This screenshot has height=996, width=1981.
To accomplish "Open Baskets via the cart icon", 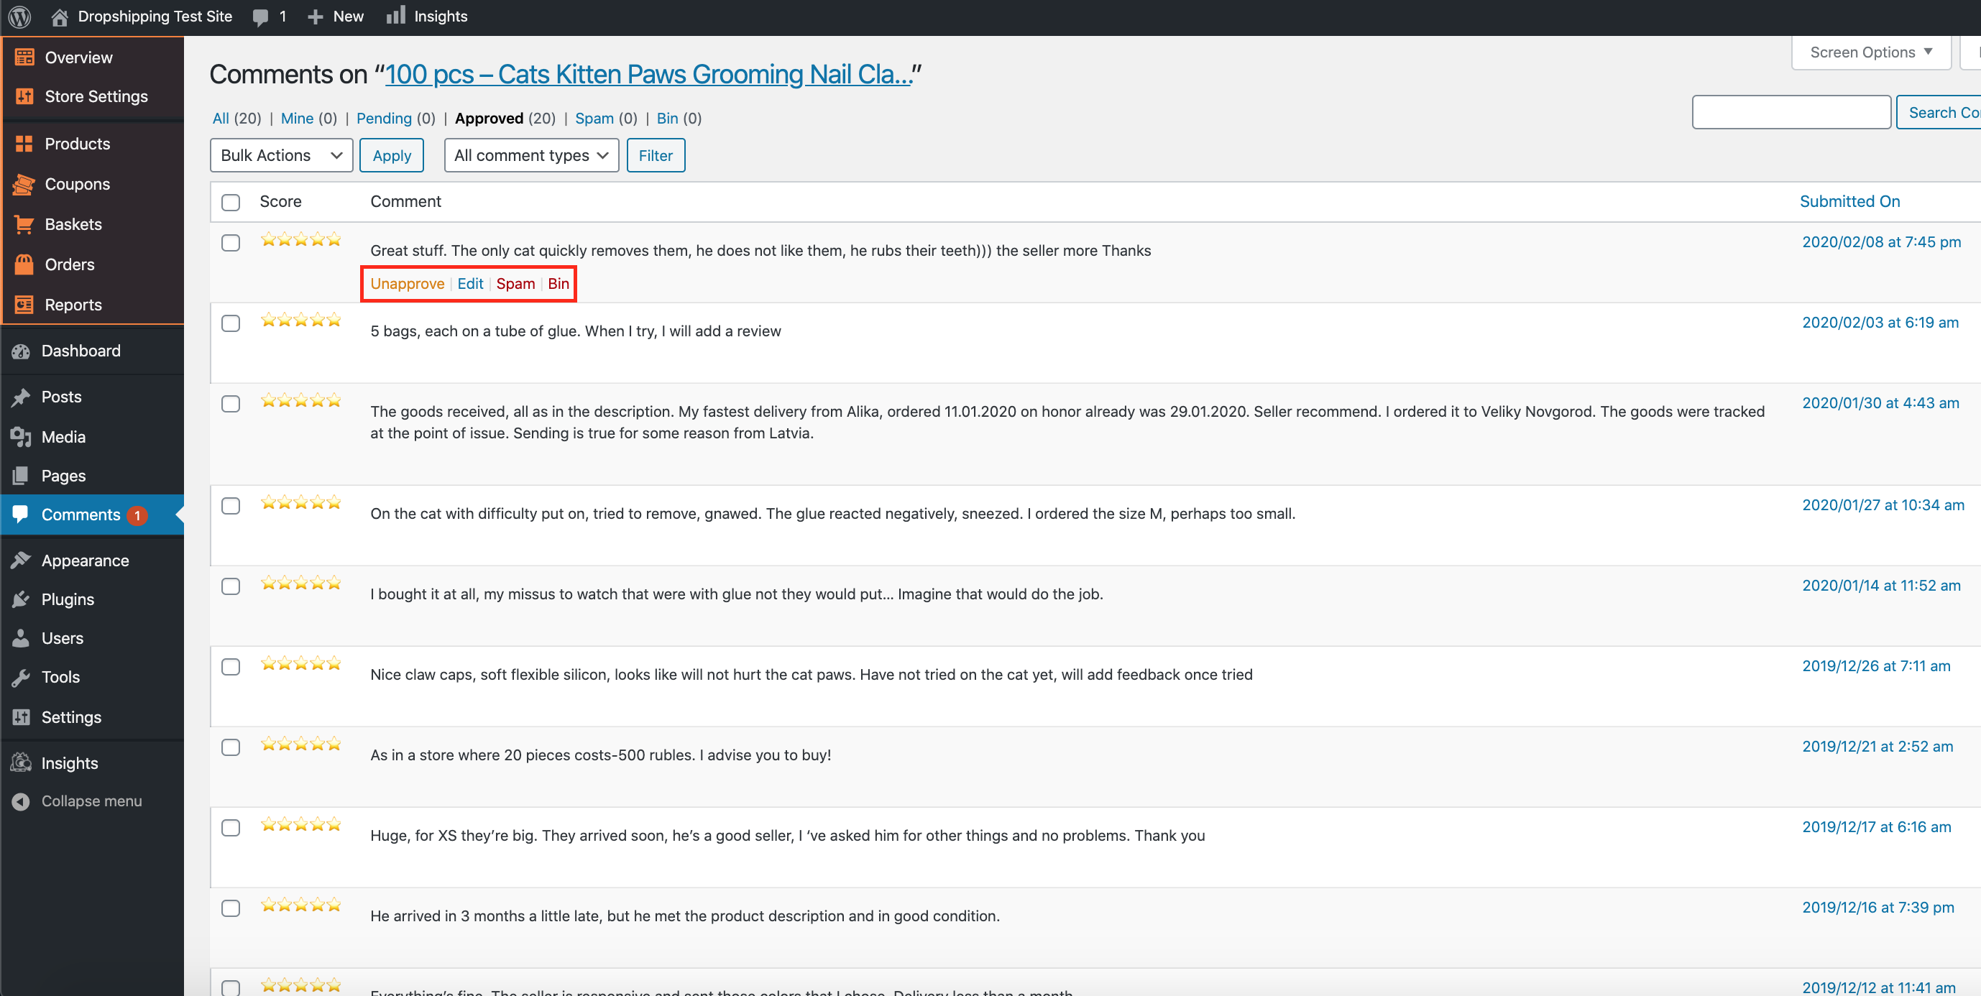I will [x=24, y=223].
